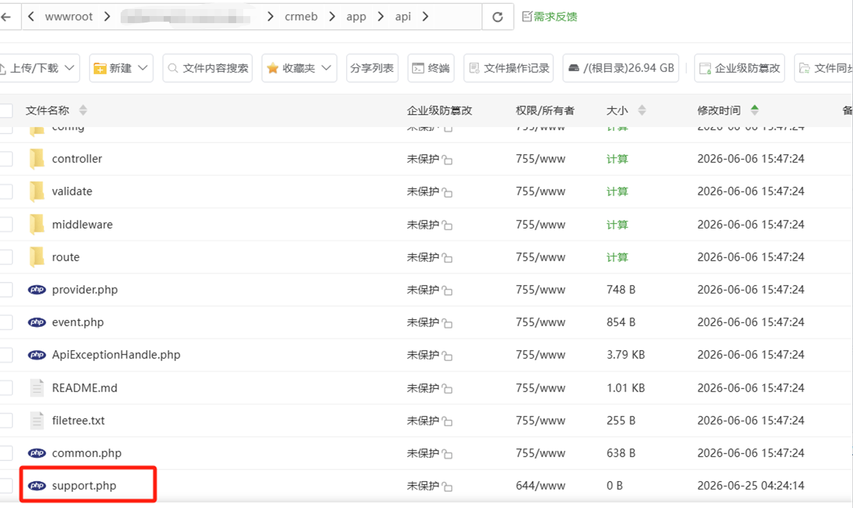
Task: Go back with the left arrow icon
Action: (x=6, y=17)
